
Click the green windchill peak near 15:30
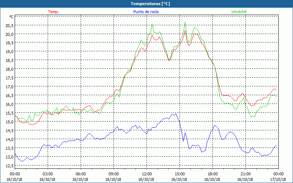[185, 22]
